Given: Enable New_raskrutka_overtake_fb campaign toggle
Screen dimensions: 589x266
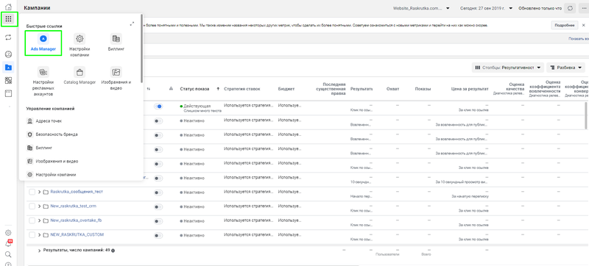Looking at the screenshot, I should (158, 221).
